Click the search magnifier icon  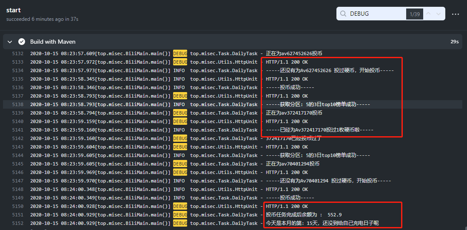(x=343, y=14)
